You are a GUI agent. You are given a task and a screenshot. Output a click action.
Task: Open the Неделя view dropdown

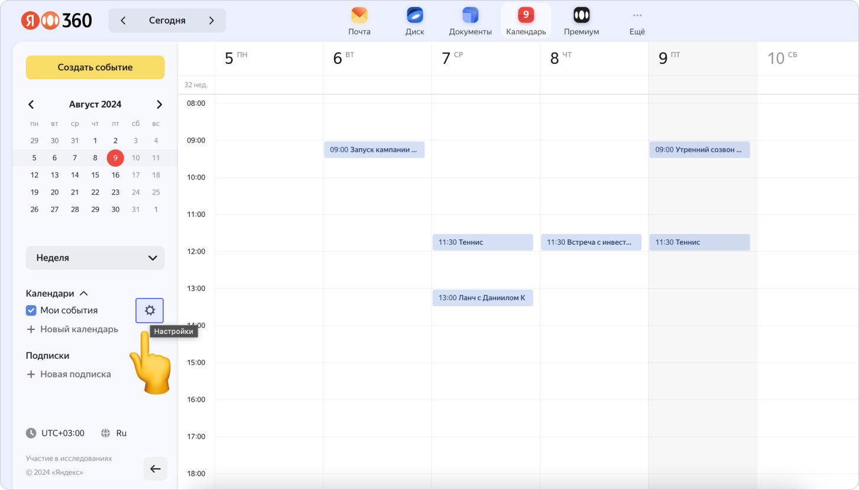[x=95, y=258]
